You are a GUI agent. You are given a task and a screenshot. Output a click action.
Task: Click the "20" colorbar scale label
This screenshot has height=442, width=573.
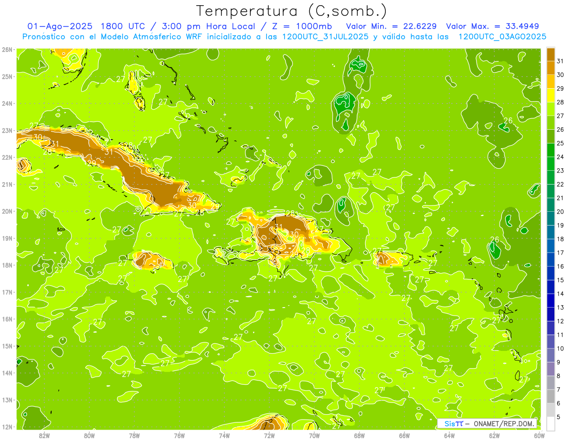tap(561, 212)
